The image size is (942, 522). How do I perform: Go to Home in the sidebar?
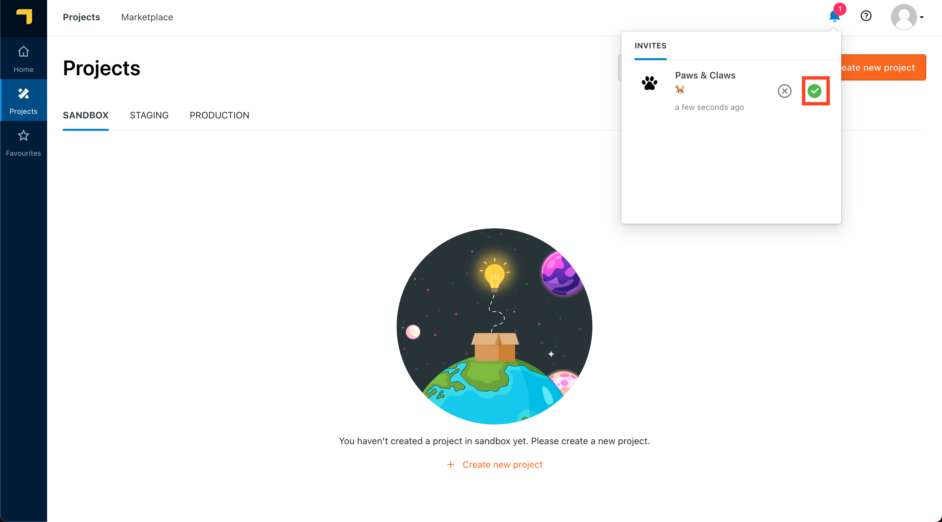click(x=24, y=59)
